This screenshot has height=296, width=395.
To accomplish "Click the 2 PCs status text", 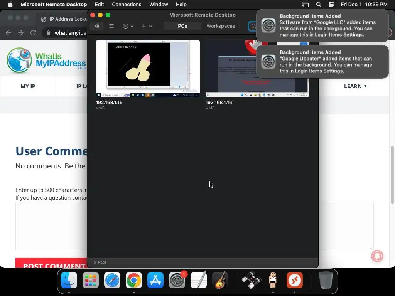I will coord(100,262).
